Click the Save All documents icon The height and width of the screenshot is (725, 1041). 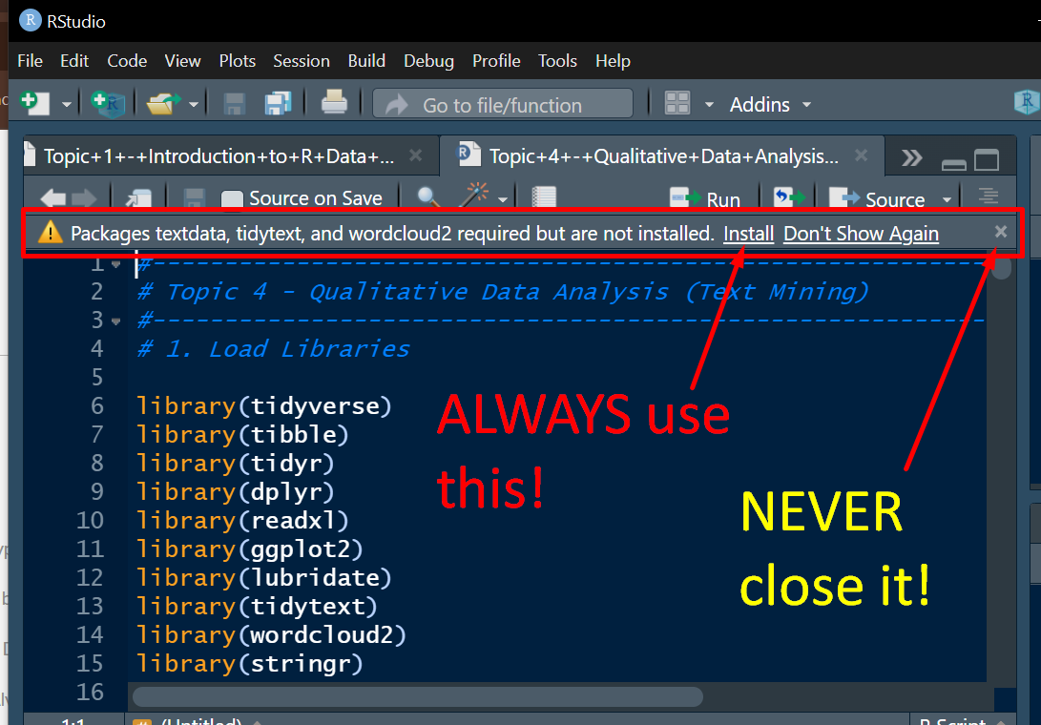coord(278,104)
